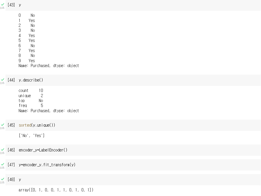Click the code 'y' in cell 48

tap(20, 180)
